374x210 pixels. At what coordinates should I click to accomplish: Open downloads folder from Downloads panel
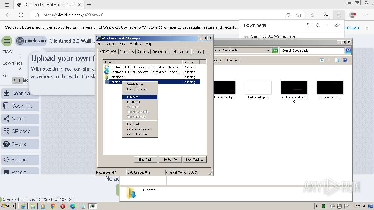(309, 25)
